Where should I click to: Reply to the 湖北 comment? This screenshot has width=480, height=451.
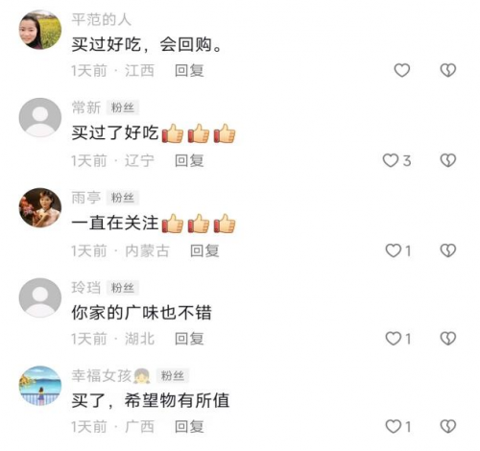189,339
